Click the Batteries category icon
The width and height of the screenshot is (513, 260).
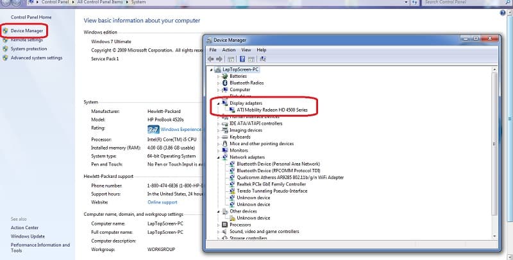point(225,76)
